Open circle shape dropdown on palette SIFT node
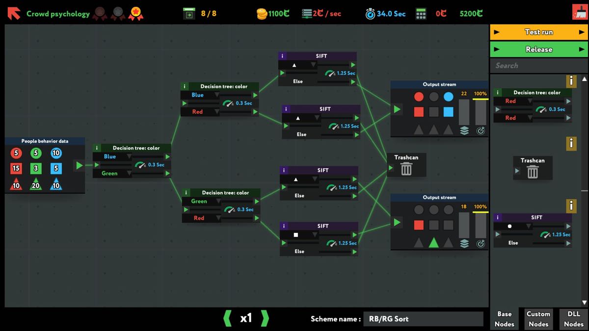The width and height of the screenshot is (589, 331). pyautogui.click(x=513, y=226)
